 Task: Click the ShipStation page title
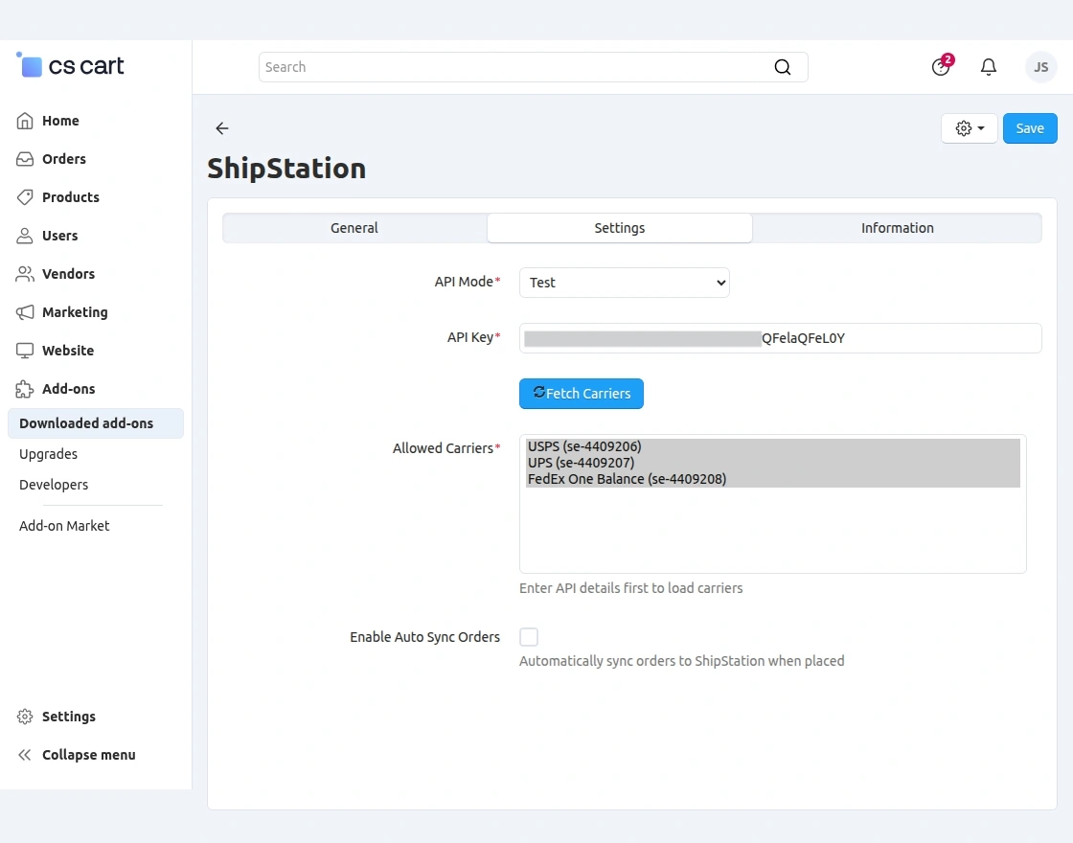tap(286, 169)
